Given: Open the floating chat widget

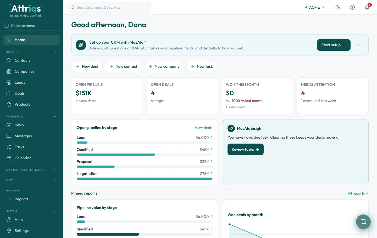Looking at the screenshot, I should coord(363,222).
